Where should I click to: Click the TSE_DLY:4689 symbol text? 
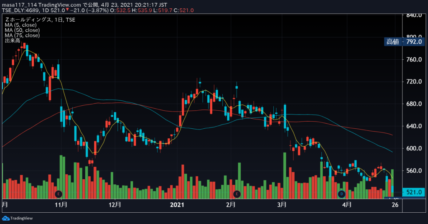pos(21,10)
